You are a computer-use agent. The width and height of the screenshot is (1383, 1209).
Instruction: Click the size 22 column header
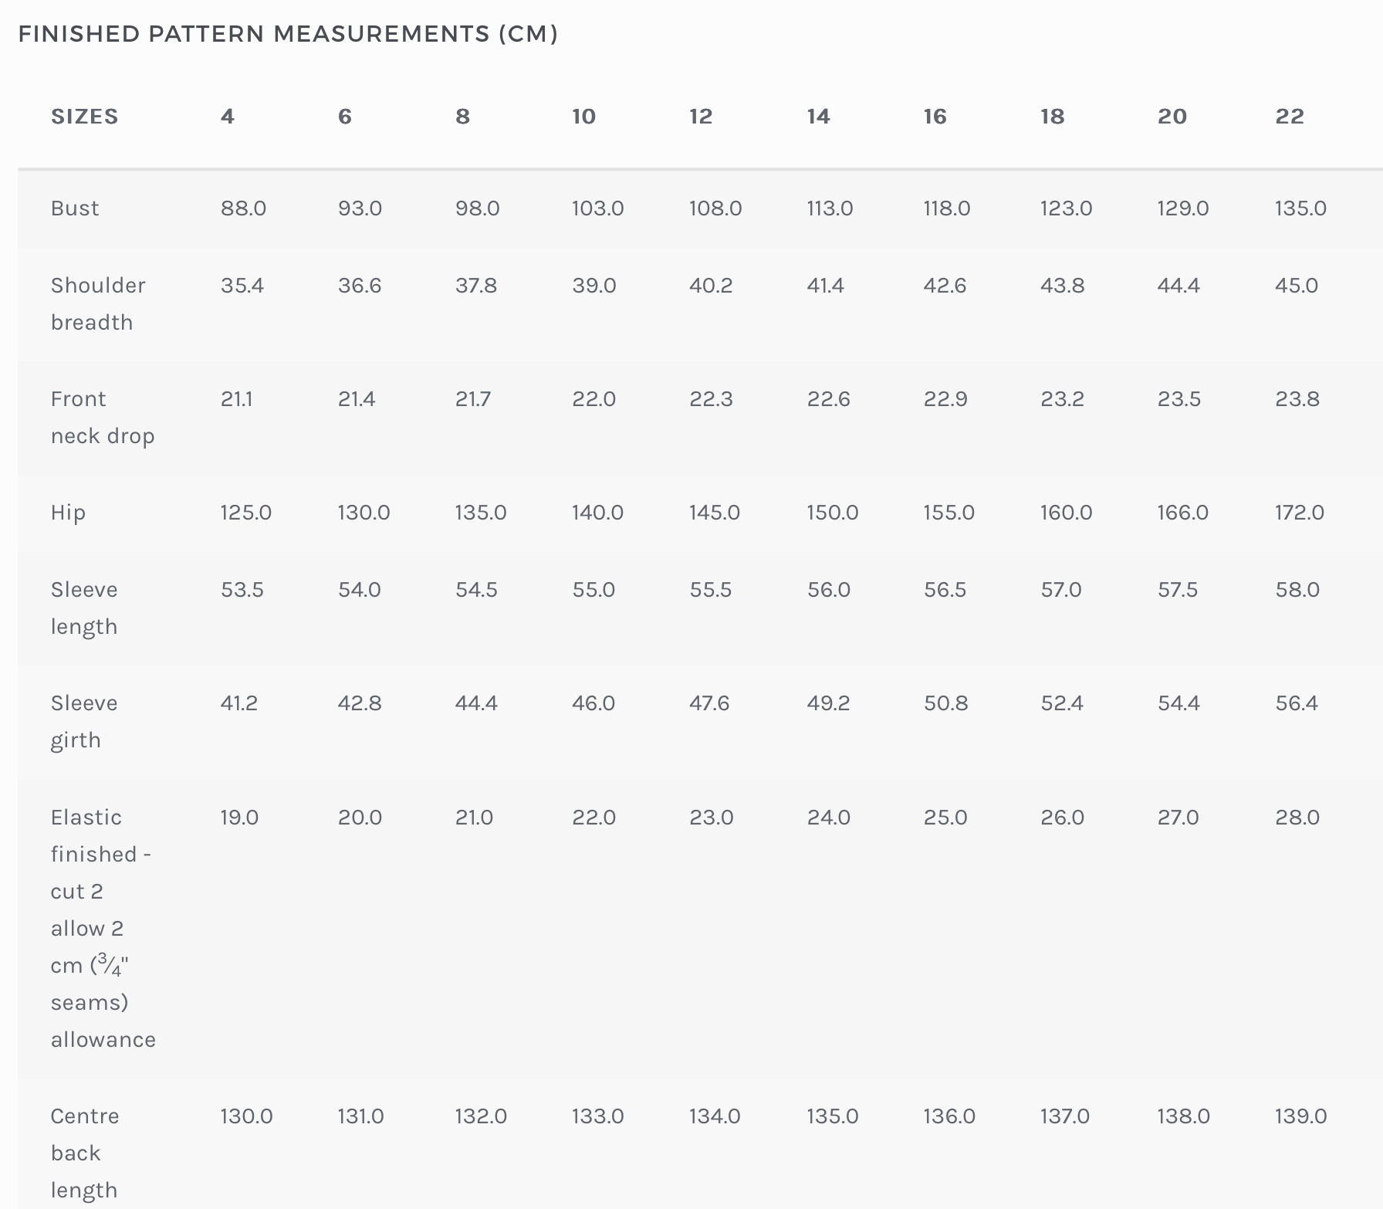1290,117
